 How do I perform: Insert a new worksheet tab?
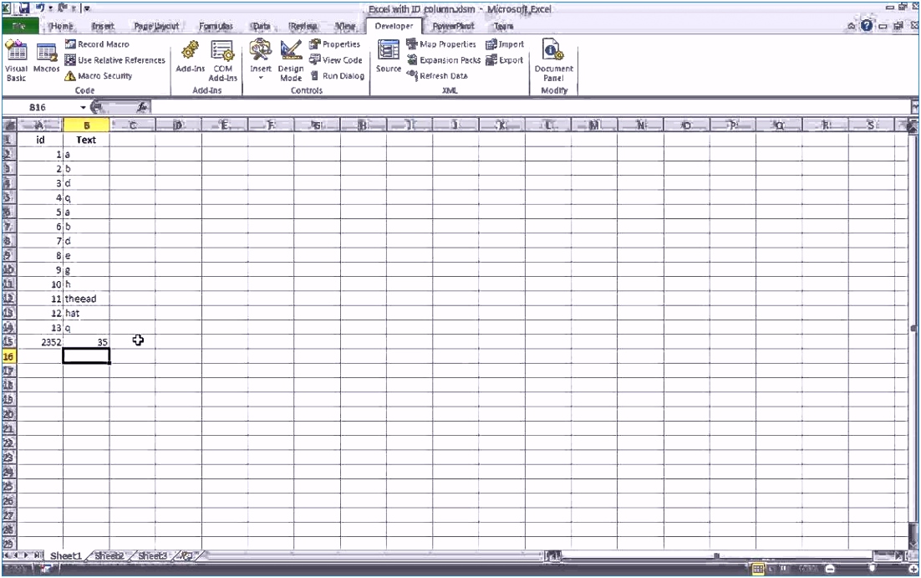(186, 555)
